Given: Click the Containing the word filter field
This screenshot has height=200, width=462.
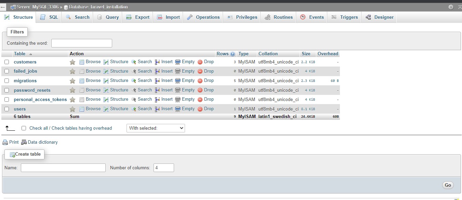Looking at the screenshot, I should pos(82,43).
